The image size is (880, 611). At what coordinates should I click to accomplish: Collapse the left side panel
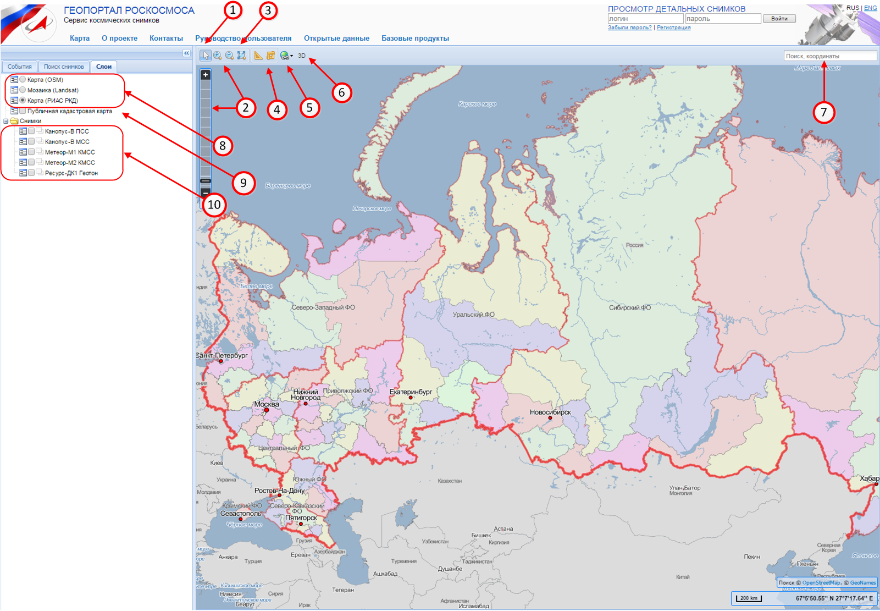tap(186, 53)
